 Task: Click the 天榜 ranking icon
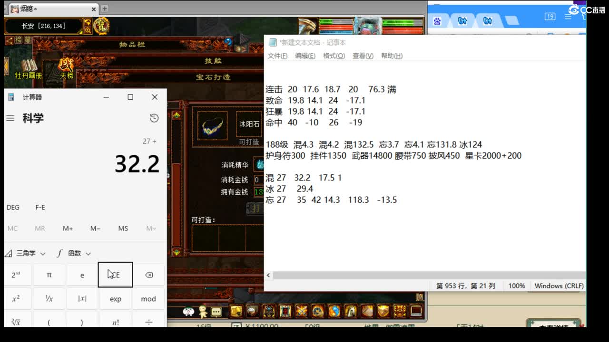pos(67,68)
